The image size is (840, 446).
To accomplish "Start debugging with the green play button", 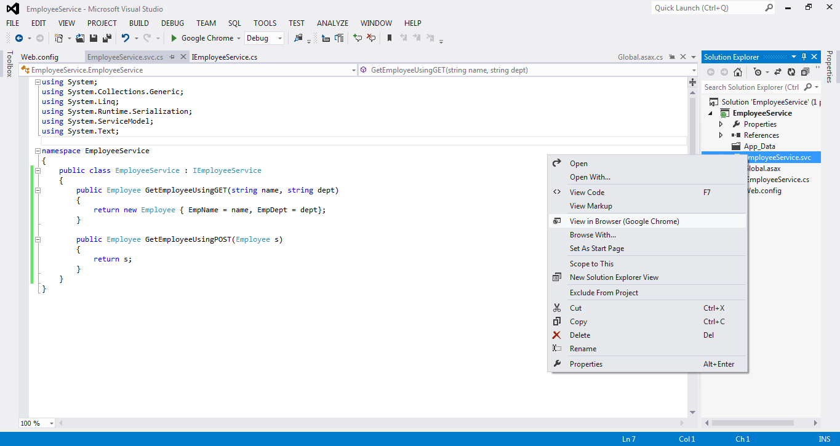I will (174, 38).
